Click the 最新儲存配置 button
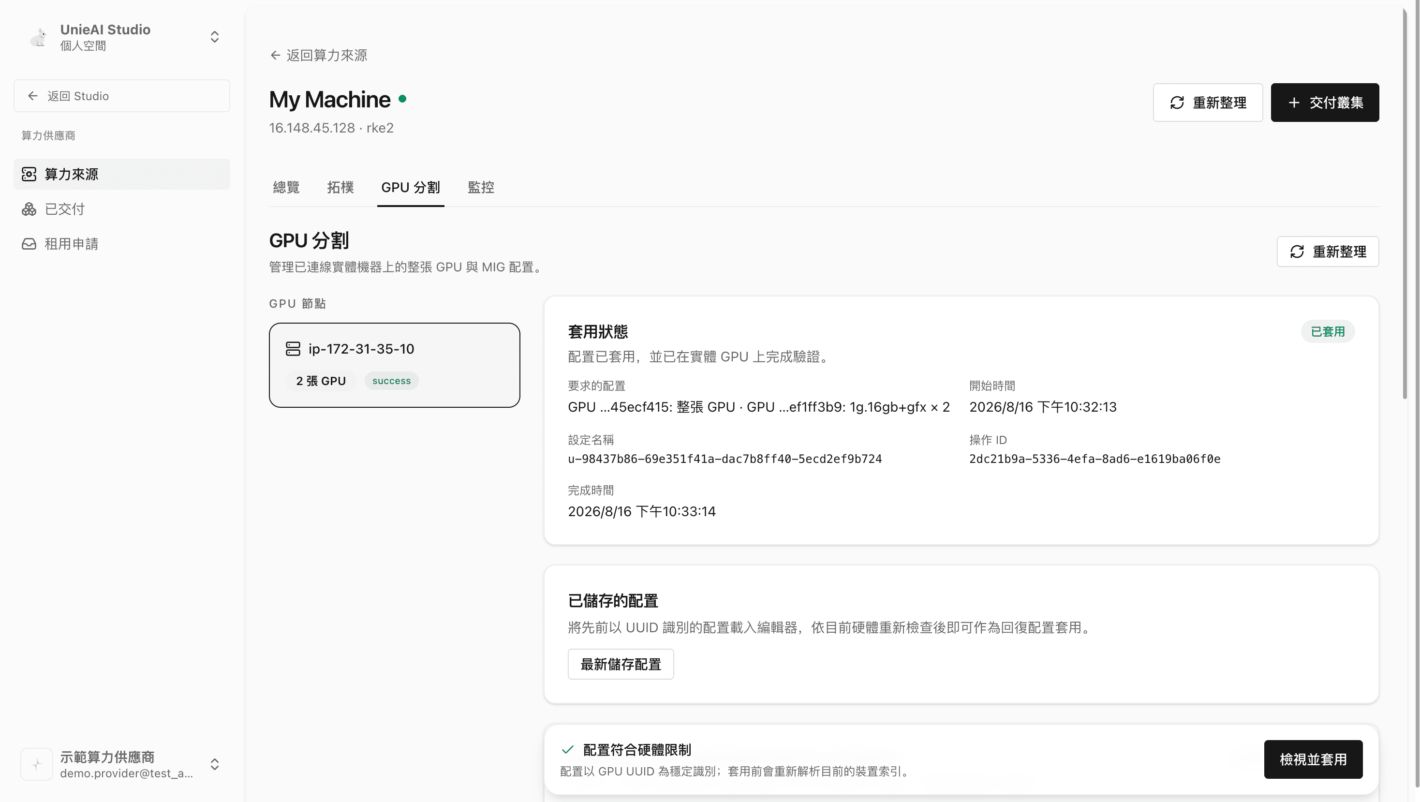 tap(621, 664)
